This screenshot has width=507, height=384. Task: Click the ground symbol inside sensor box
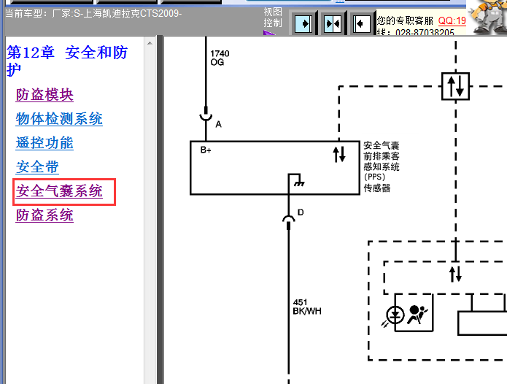[299, 183]
